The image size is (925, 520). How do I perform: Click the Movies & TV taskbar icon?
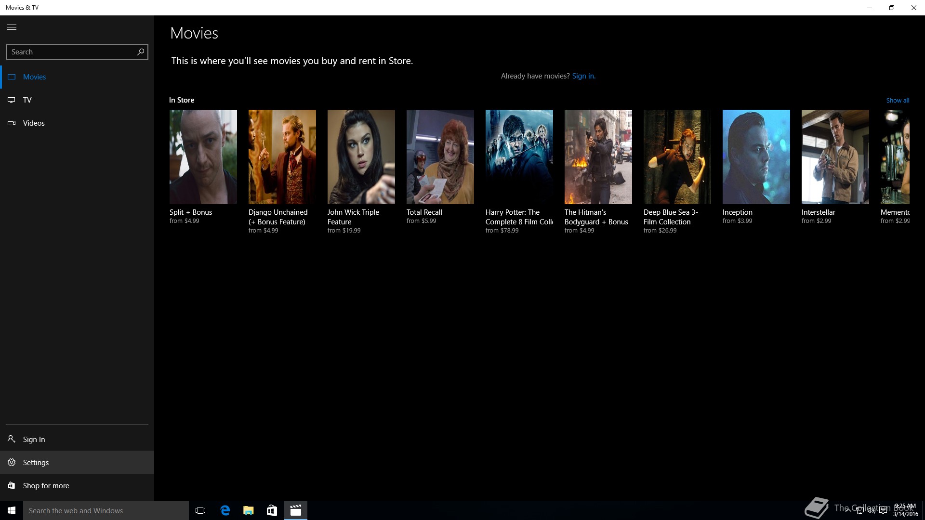(296, 510)
